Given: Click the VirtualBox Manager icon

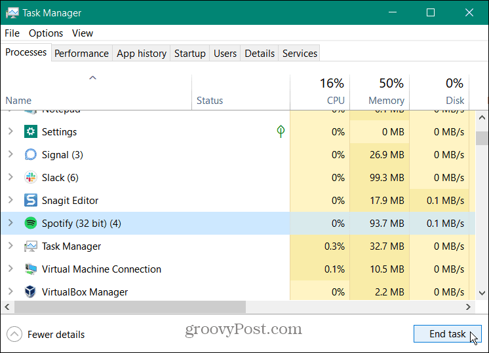Looking at the screenshot, I should pyautogui.click(x=31, y=292).
